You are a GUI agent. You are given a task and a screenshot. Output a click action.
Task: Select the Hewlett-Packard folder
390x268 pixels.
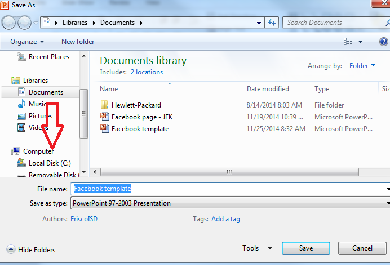pos(136,105)
